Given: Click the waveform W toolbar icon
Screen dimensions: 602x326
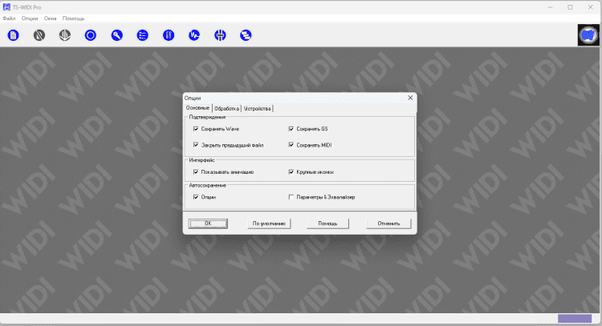Looking at the screenshot, I should pyautogui.click(x=194, y=35).
